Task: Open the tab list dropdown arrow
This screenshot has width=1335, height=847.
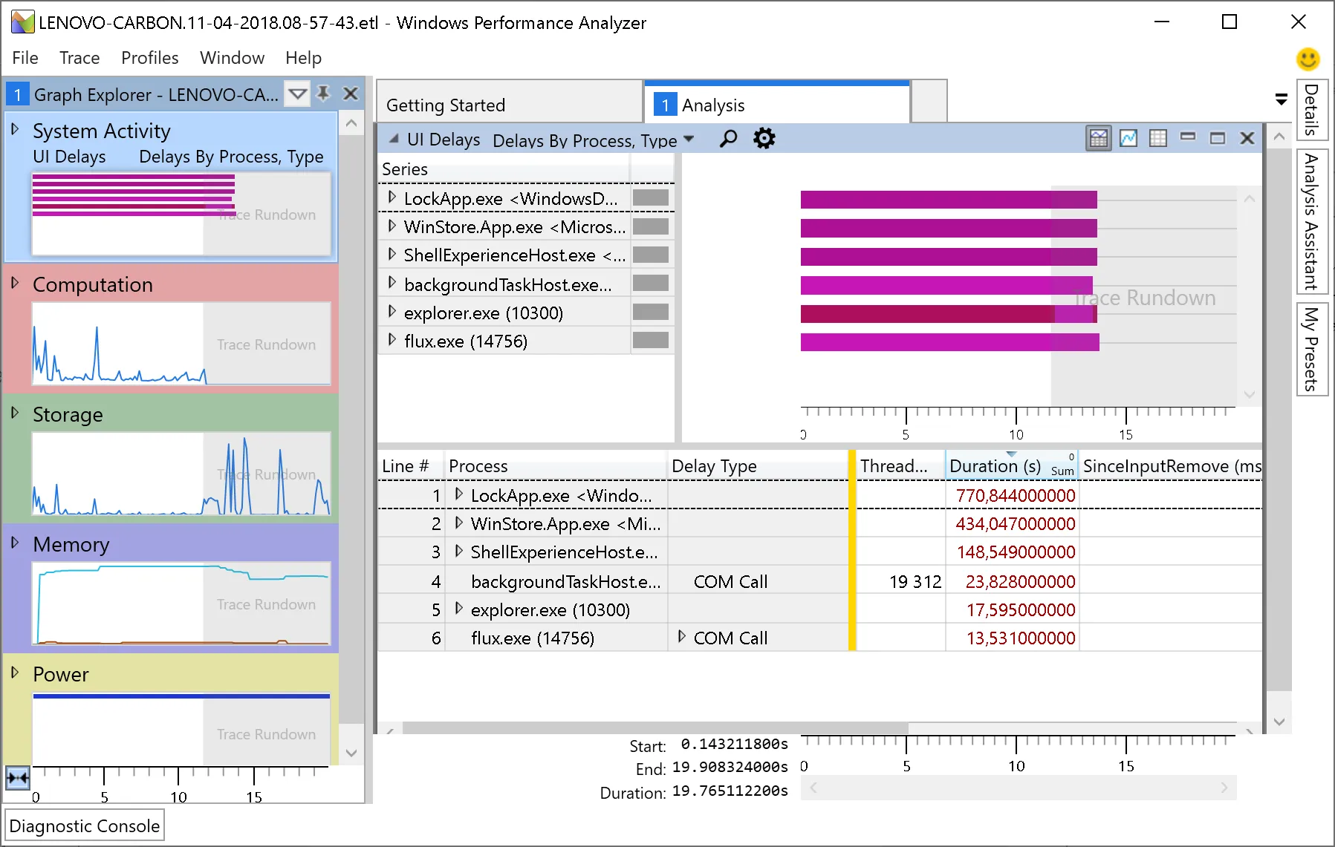Action: pyautogui.click(x=1281, y=99)
